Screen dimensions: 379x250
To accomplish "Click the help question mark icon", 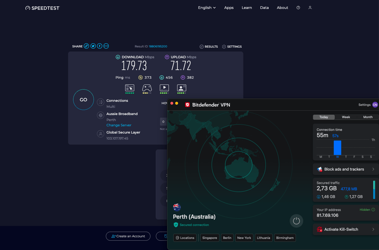I will (298, 8).
